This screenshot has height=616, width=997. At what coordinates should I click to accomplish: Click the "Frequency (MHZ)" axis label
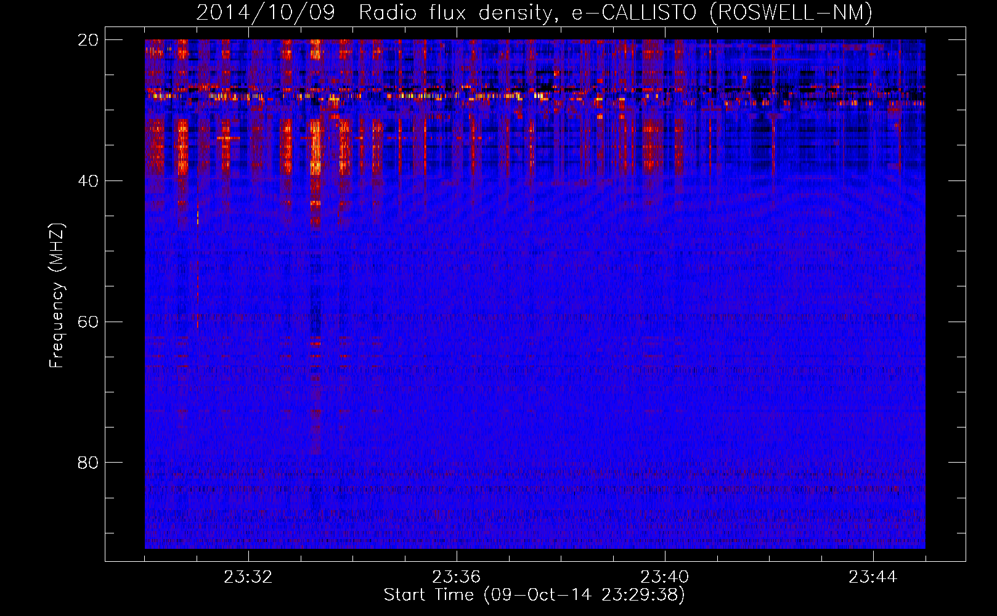57,295
